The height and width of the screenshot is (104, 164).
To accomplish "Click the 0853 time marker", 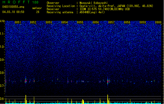I will [49, 22].
